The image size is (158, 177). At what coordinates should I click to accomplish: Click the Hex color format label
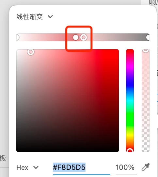(x=22, y=167)
